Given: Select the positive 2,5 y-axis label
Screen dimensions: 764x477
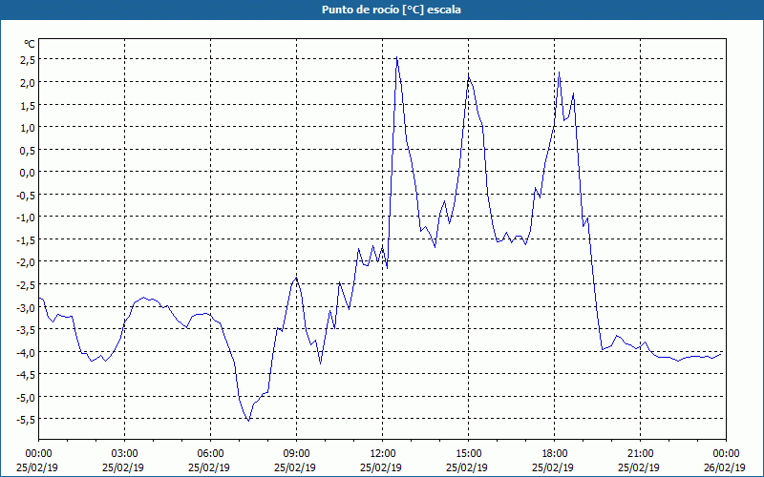Looking at the screenshot, I should tap(28, 60).
